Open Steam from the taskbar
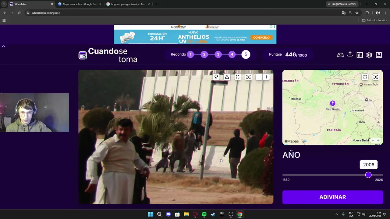 tap(213, 214)
